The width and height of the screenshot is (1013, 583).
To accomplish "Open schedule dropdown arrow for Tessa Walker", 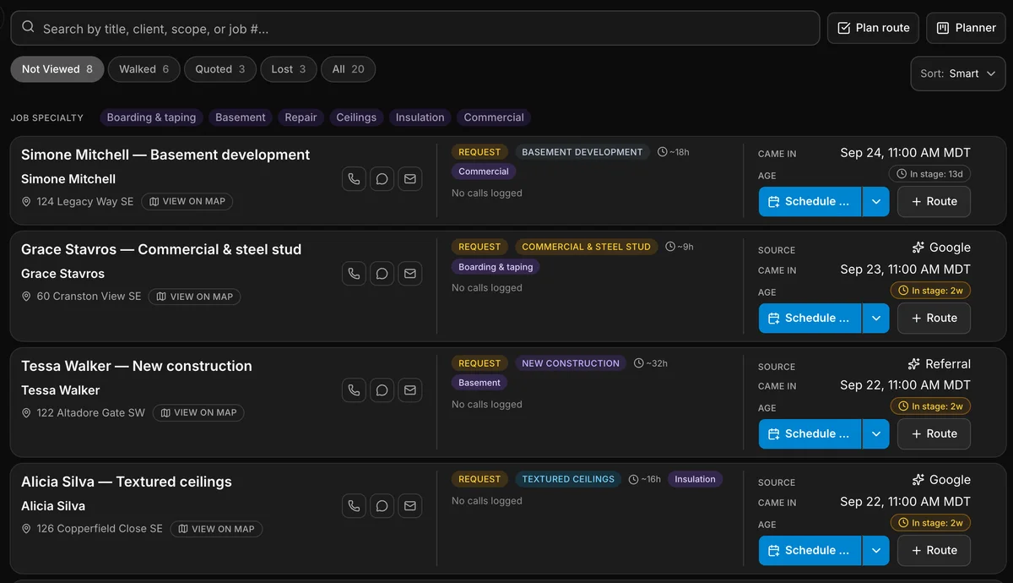I will (x=875, y=434).
